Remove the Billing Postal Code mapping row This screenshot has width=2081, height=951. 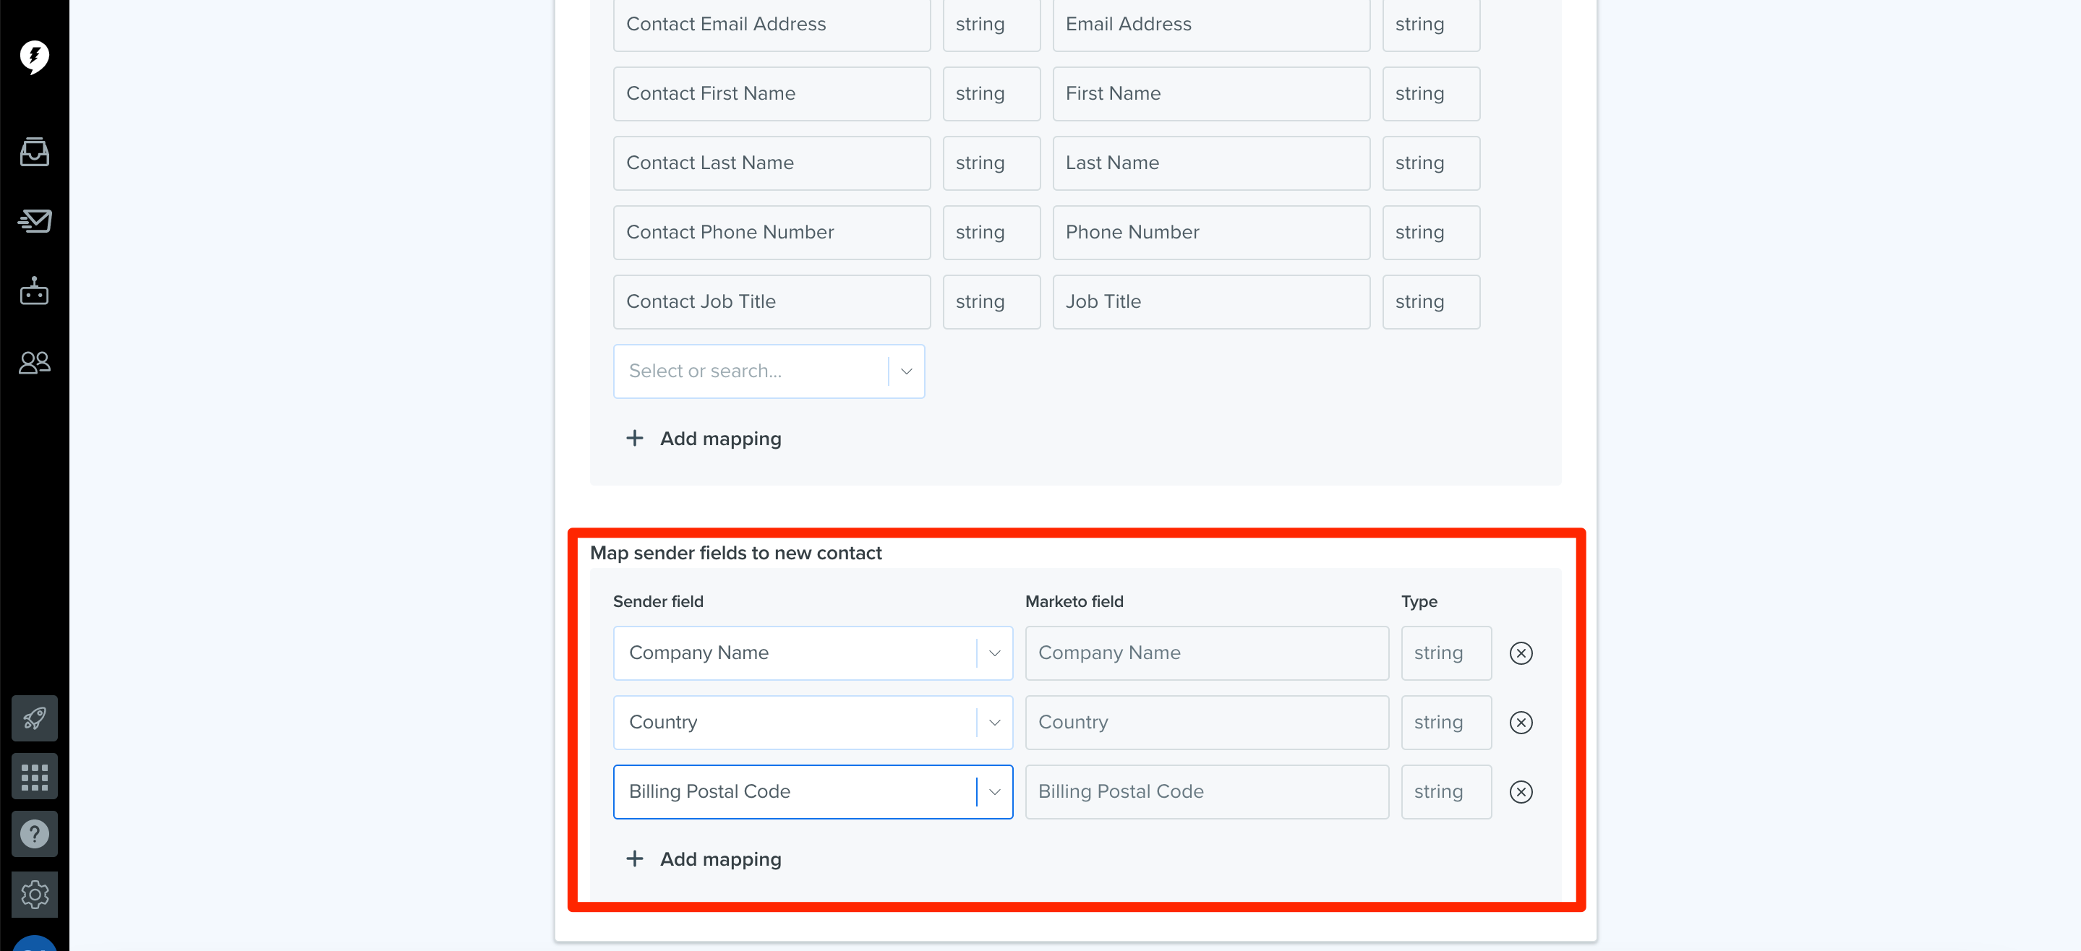coord(1521,792)
